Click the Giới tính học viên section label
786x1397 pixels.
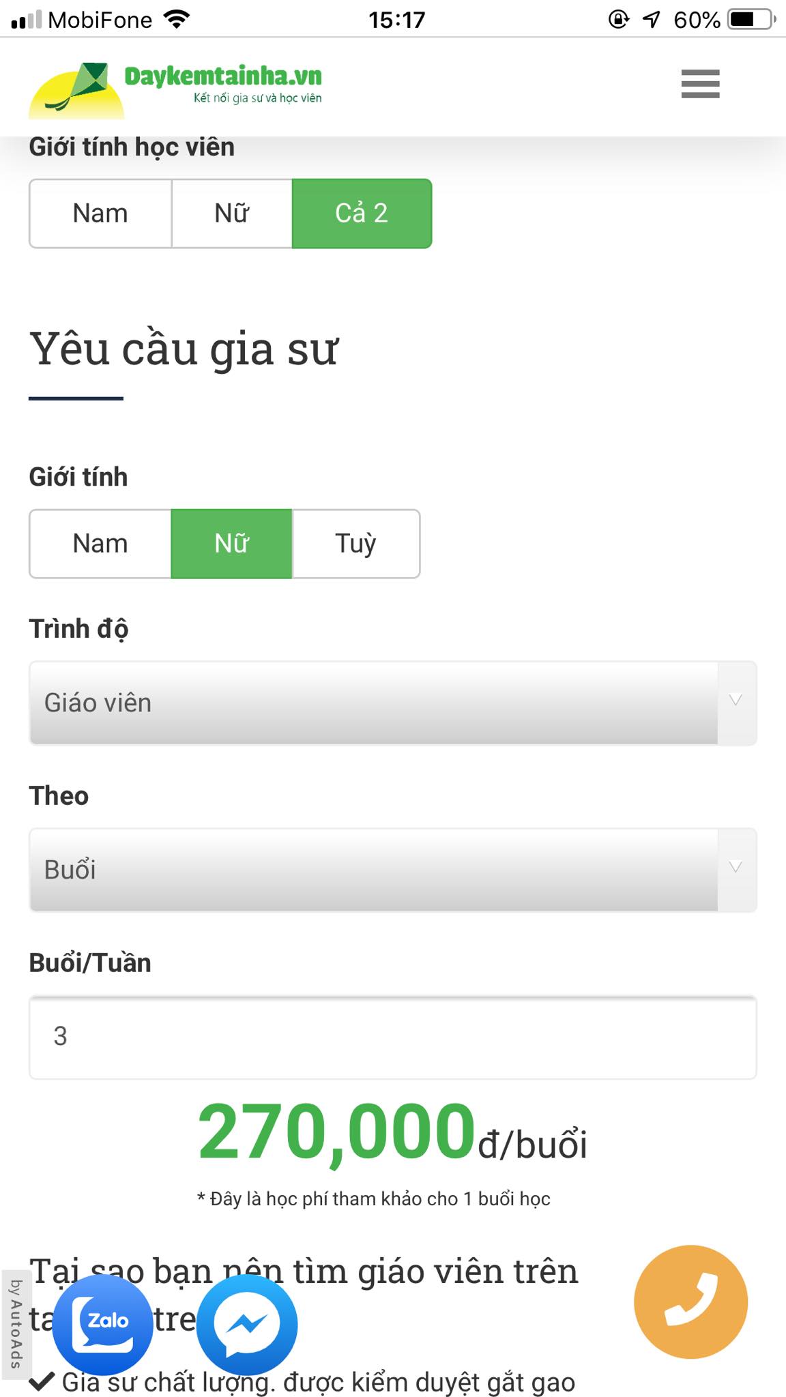click(x=131, y=146)
